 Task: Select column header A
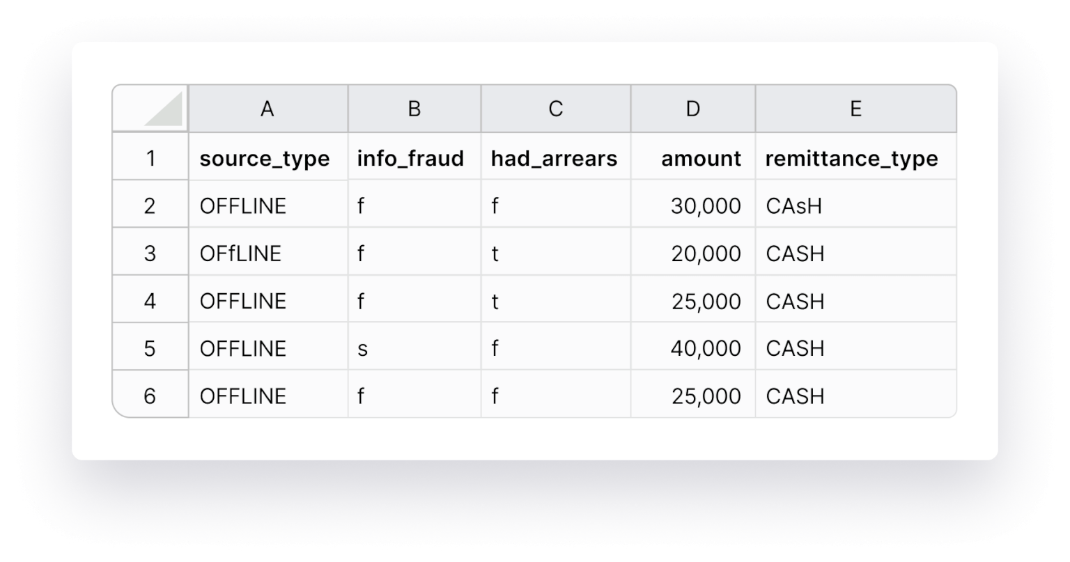pos(267,108)
